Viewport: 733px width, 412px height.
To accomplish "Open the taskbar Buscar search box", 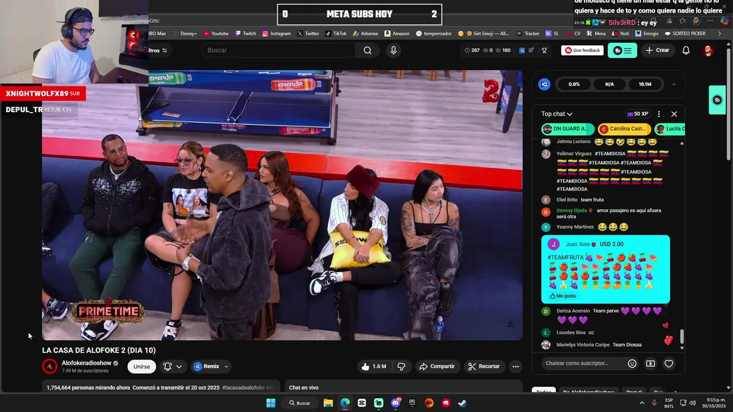I will click(x=300, y=403).
